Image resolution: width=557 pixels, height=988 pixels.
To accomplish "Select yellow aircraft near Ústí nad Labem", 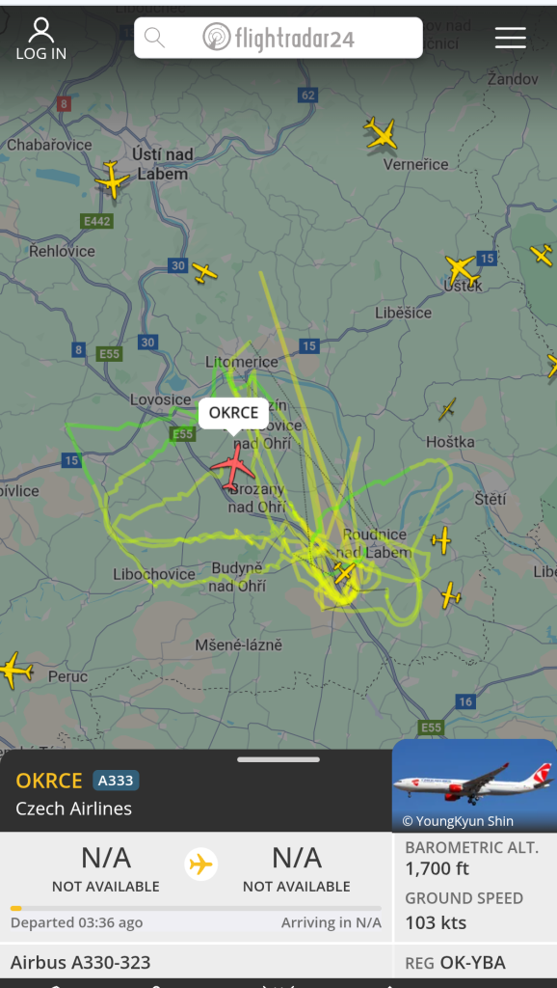I will 112,179.
